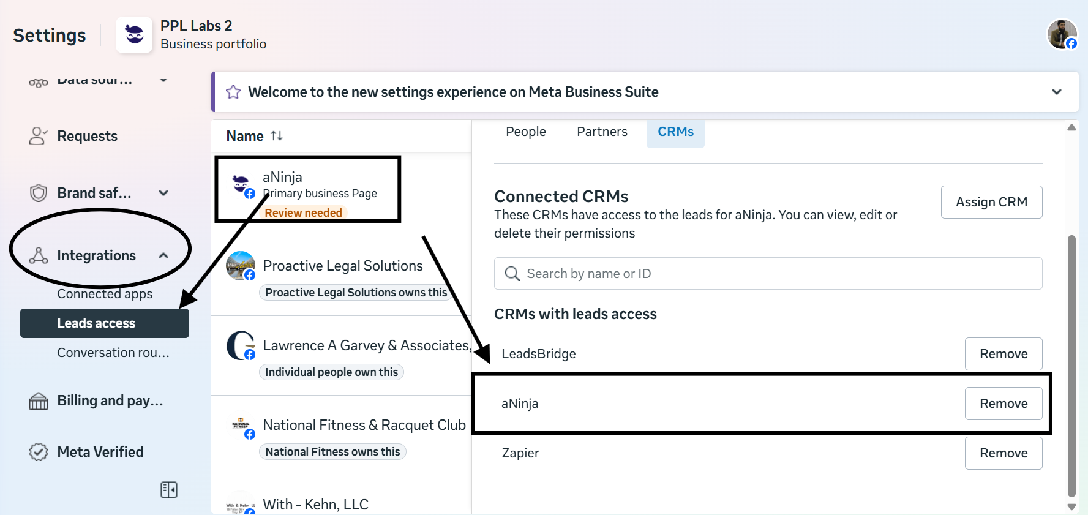Click the Proactive Legal Solutions page thumbnail
This screenshot has width=1088, height=515.
tap(241, 266)
